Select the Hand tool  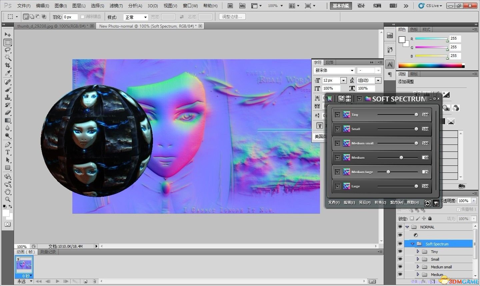(x=8, y=192)
